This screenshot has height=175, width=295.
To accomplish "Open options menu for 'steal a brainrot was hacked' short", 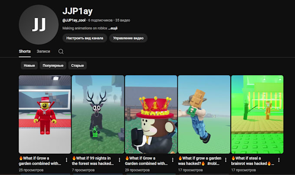I will 279,160.
